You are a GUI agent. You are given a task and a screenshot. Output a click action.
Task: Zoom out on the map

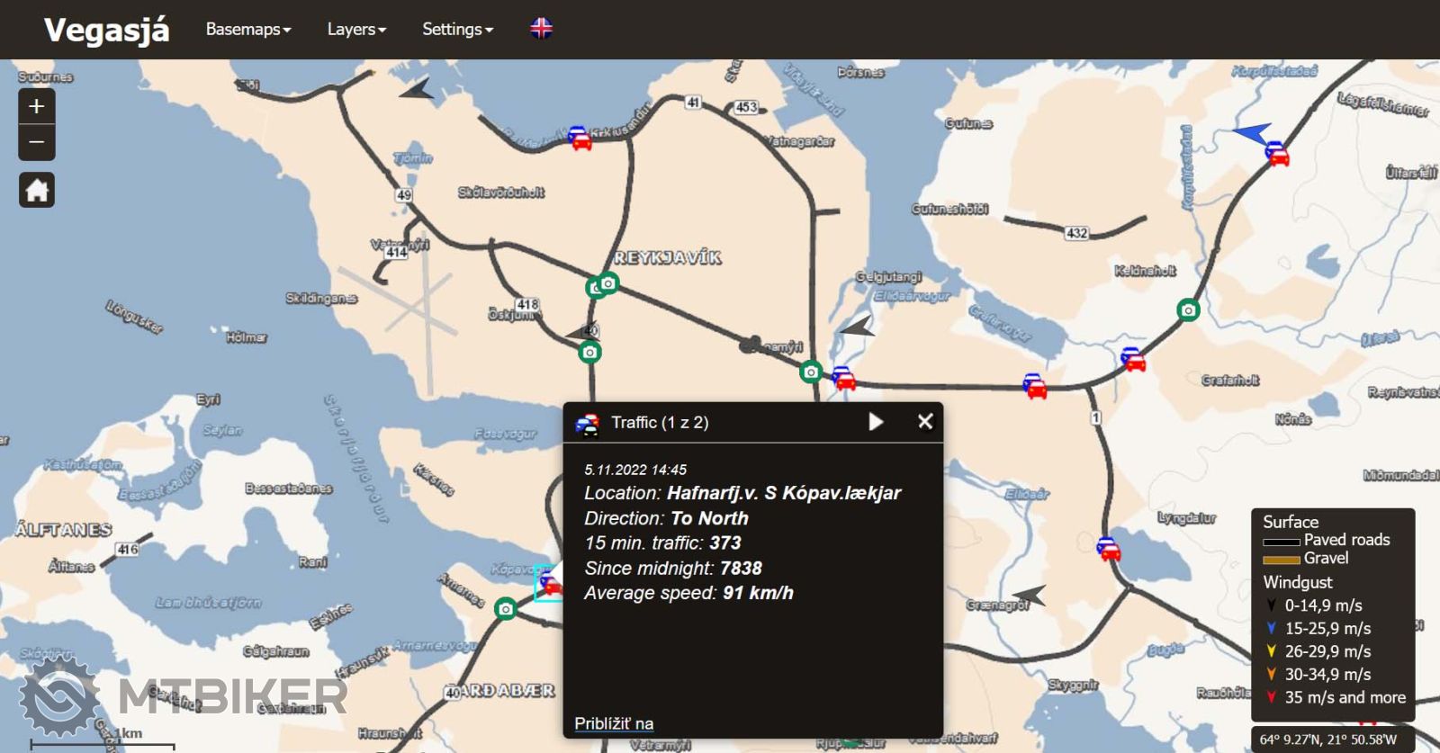pos(36,142)
